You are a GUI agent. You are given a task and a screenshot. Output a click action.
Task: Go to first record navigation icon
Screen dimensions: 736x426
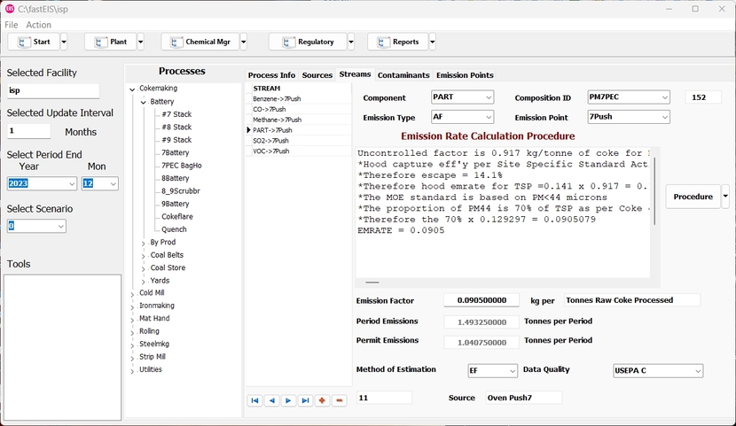click(x=255, y=401)
